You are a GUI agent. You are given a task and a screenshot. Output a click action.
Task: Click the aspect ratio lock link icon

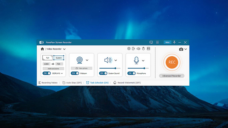tap(53, 64)
